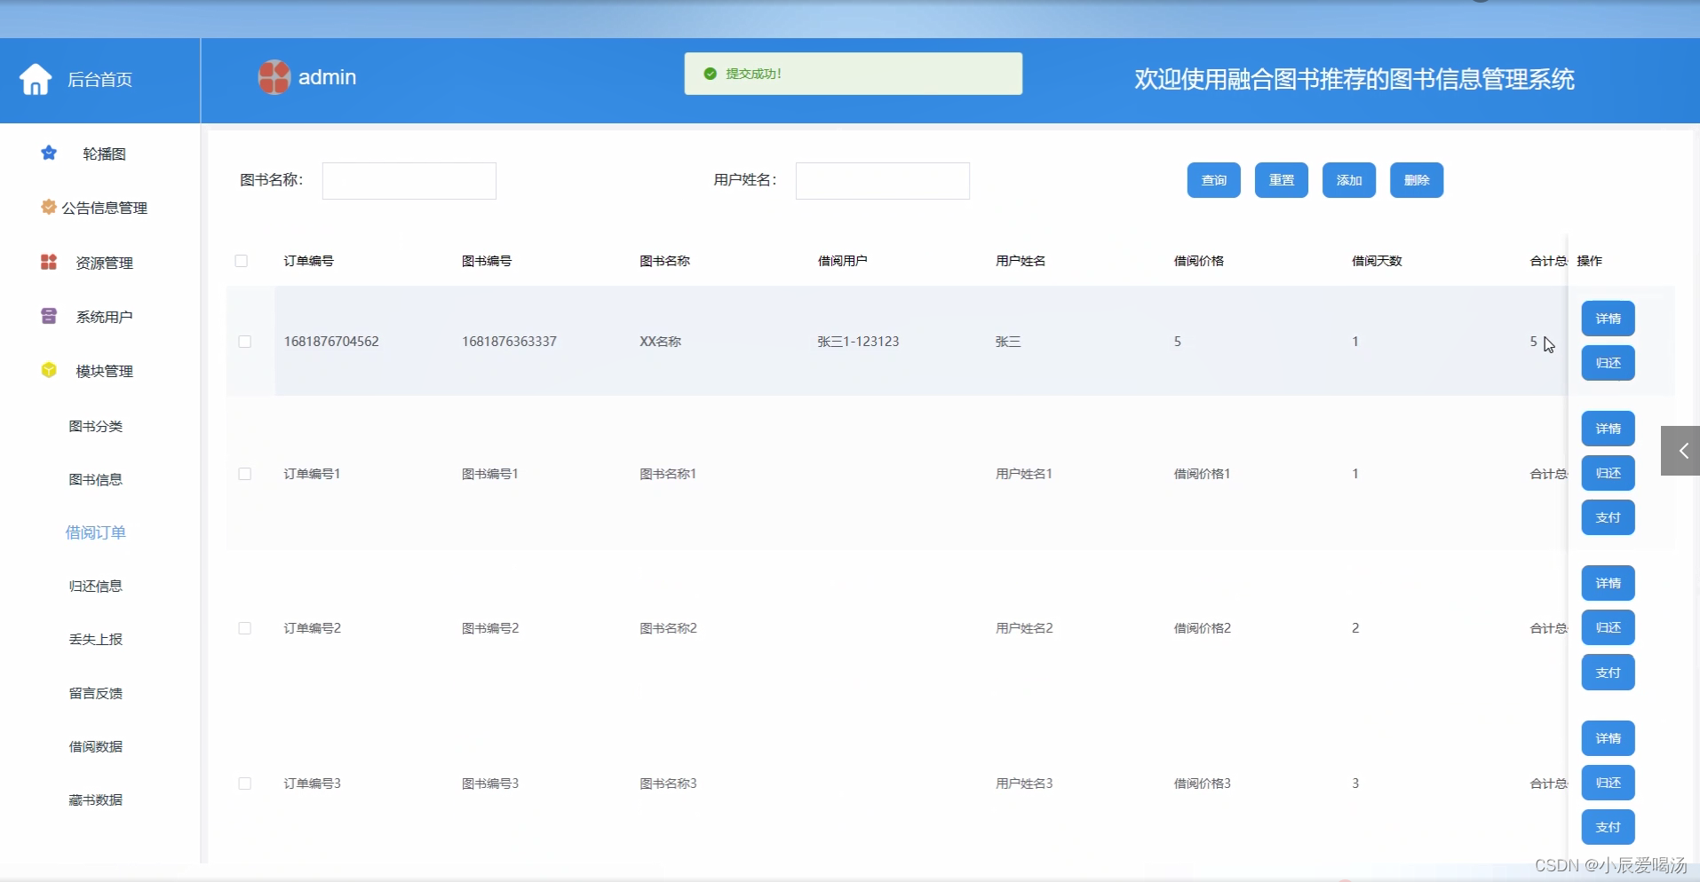Click the 轮播图 star icon
Viewport: 1700px width, 882px height.
[x=49, y=153]
